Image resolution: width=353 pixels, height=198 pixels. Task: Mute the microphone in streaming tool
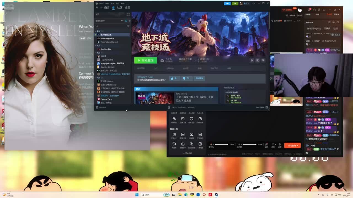coord(211,144)
